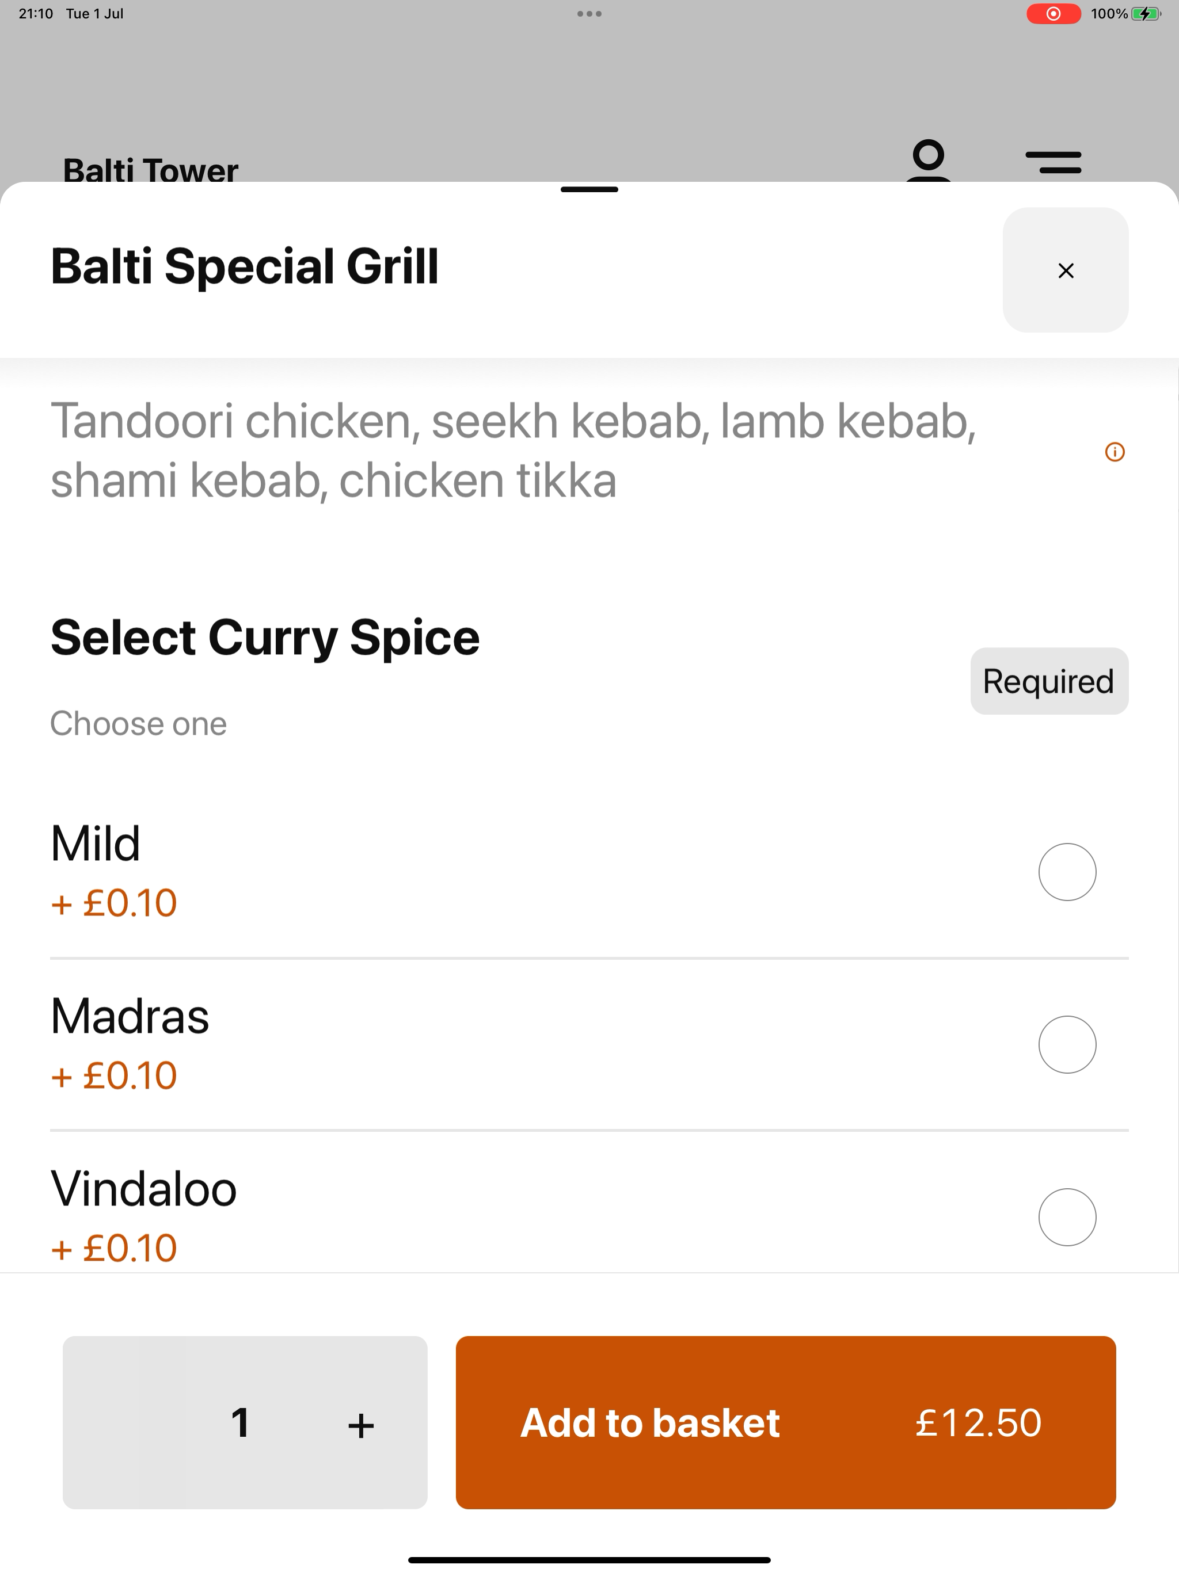Screen dimensions: 1179x1572
Task: Tap the sheet drag handle bar
Action: [589, 190]
